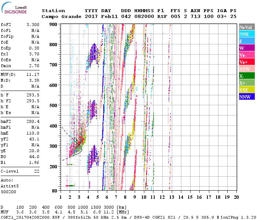The image size is (257, 220).
Task: Select the W direction legend swatch
Action: click(247, 48)
